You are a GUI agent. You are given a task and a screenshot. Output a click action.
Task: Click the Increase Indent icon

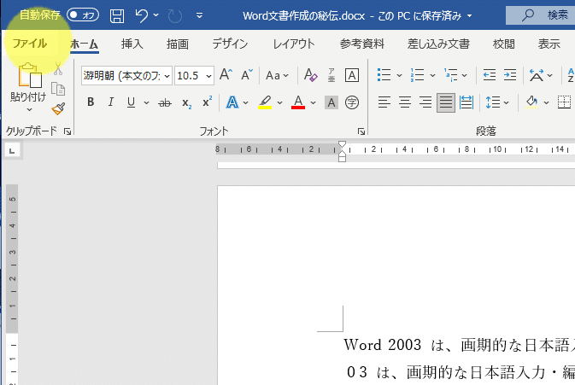click(x=510, y=75)
